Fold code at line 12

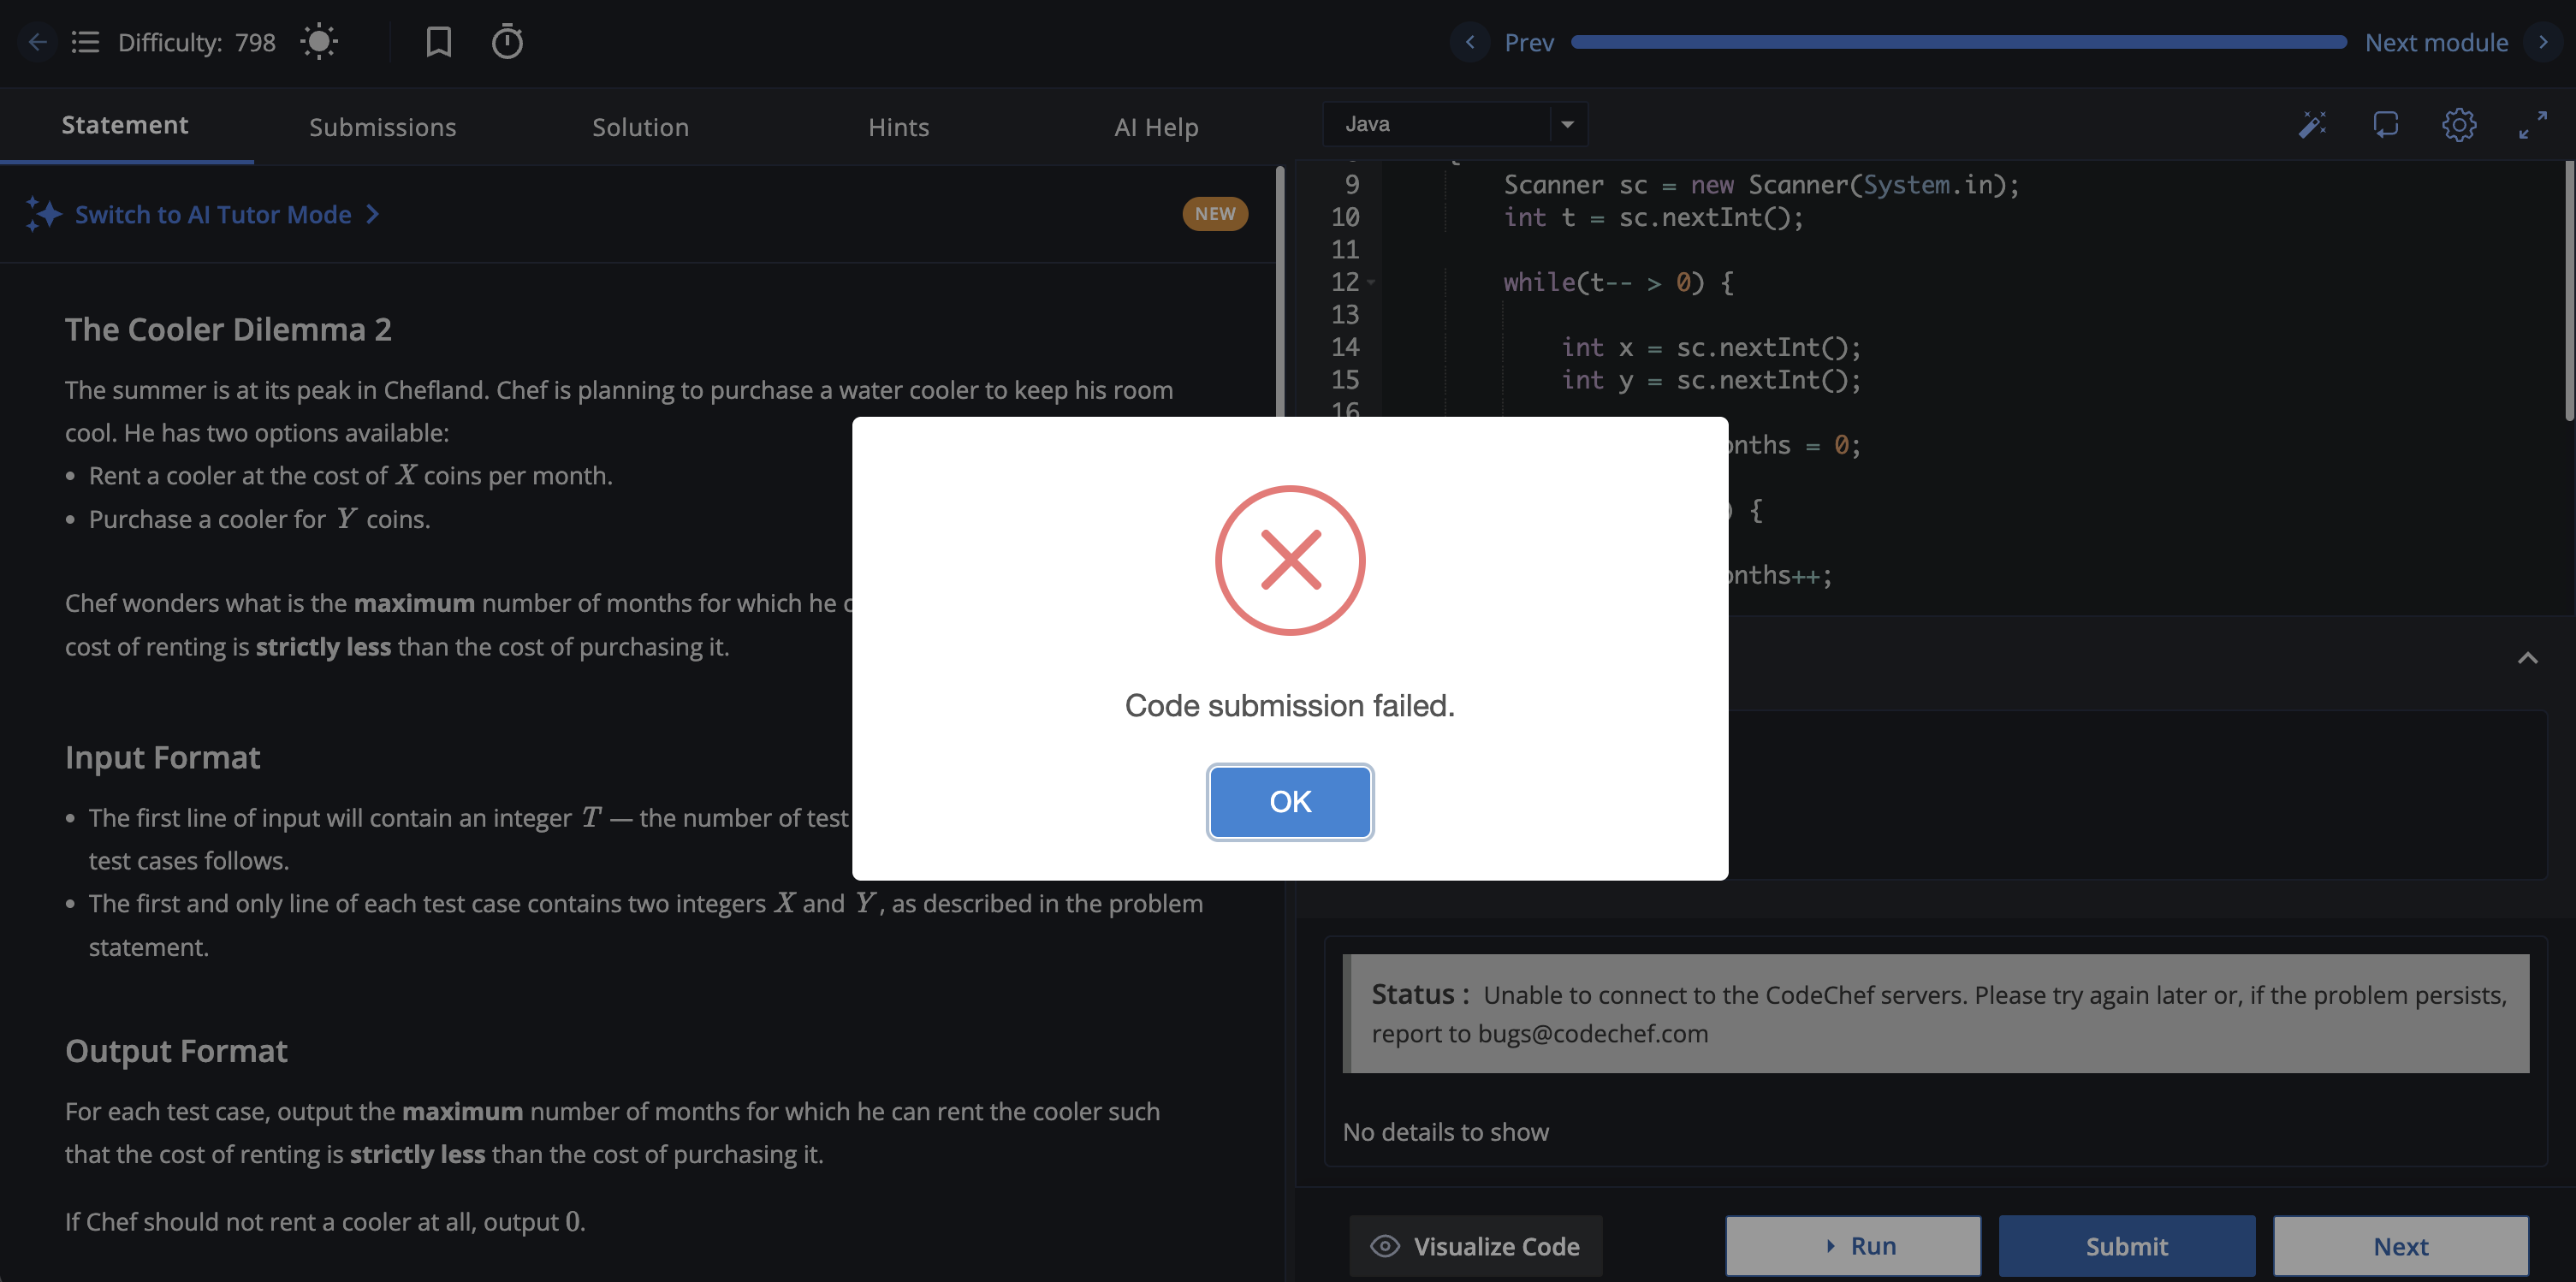point(1371,283)
